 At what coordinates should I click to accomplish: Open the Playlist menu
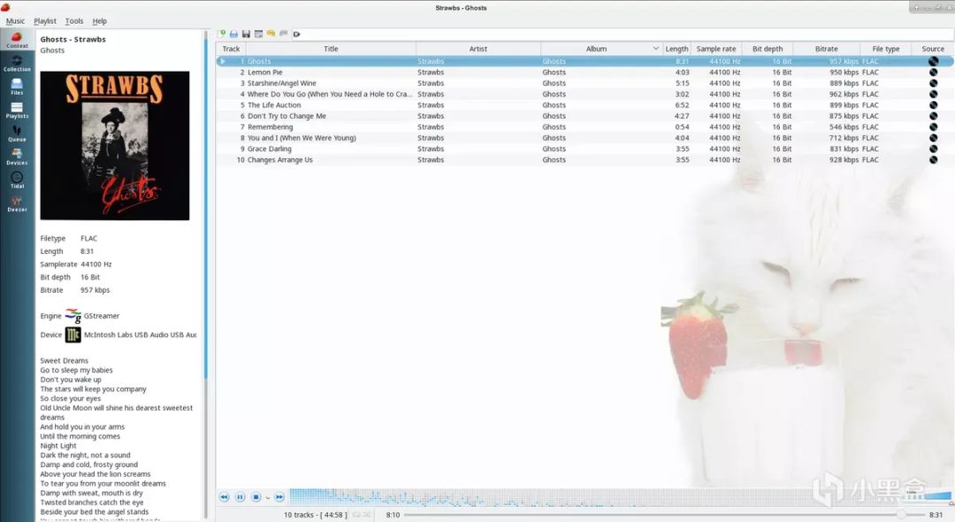pos(45,20)
